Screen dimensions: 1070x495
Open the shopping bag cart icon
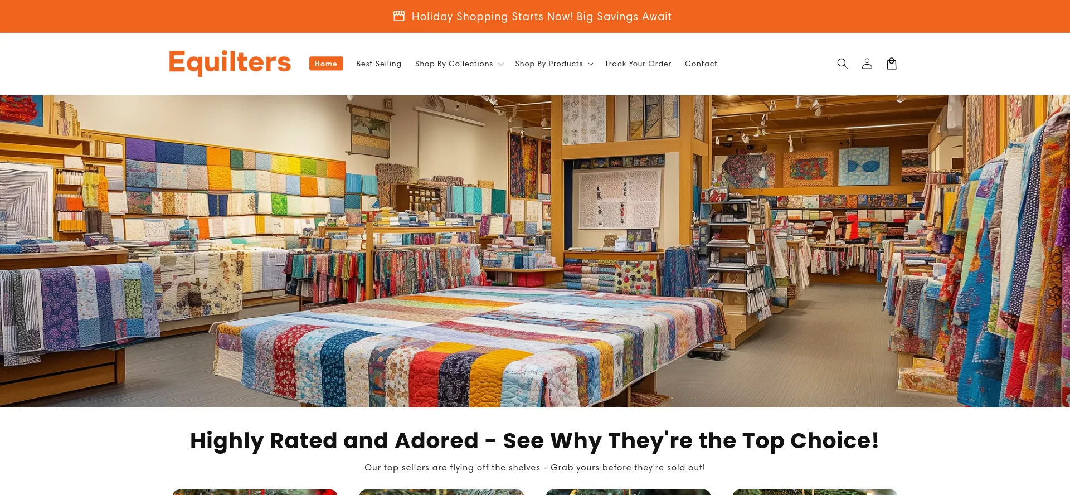click(891, 64)
